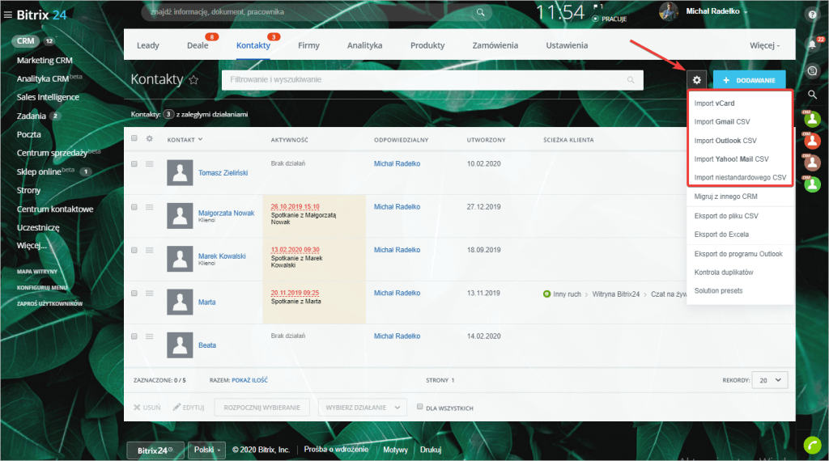Click the green phone call button
Viewport: 829px width, 461px height.
click(812, 445)
